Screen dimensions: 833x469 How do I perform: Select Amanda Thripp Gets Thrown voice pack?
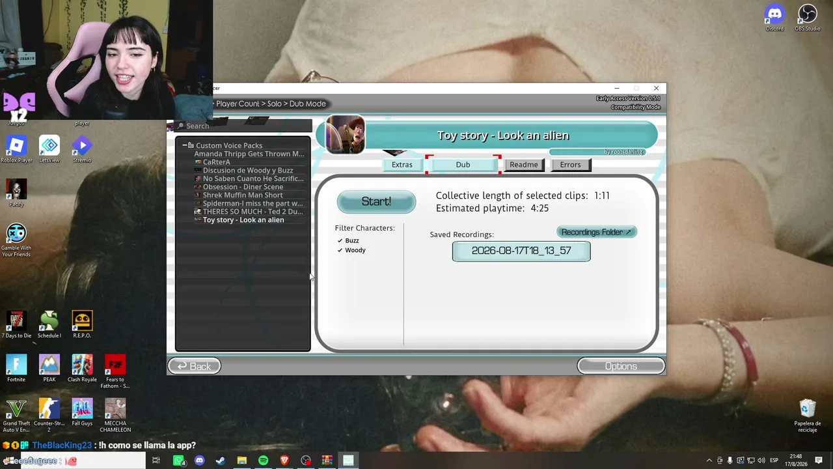point(249,154)
